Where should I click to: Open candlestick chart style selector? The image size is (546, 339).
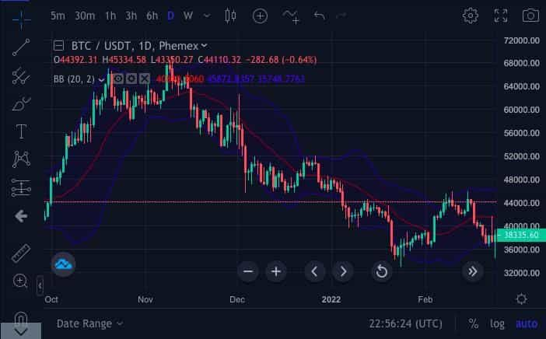point(229,16)
